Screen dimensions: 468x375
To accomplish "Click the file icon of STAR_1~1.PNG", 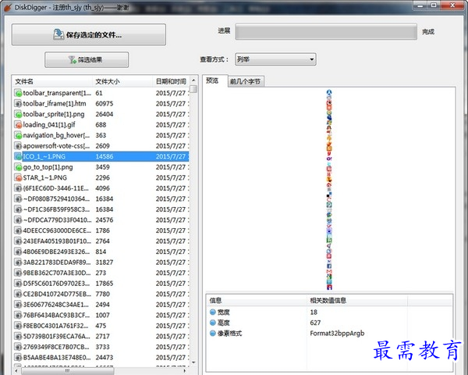I will (18, 177).
